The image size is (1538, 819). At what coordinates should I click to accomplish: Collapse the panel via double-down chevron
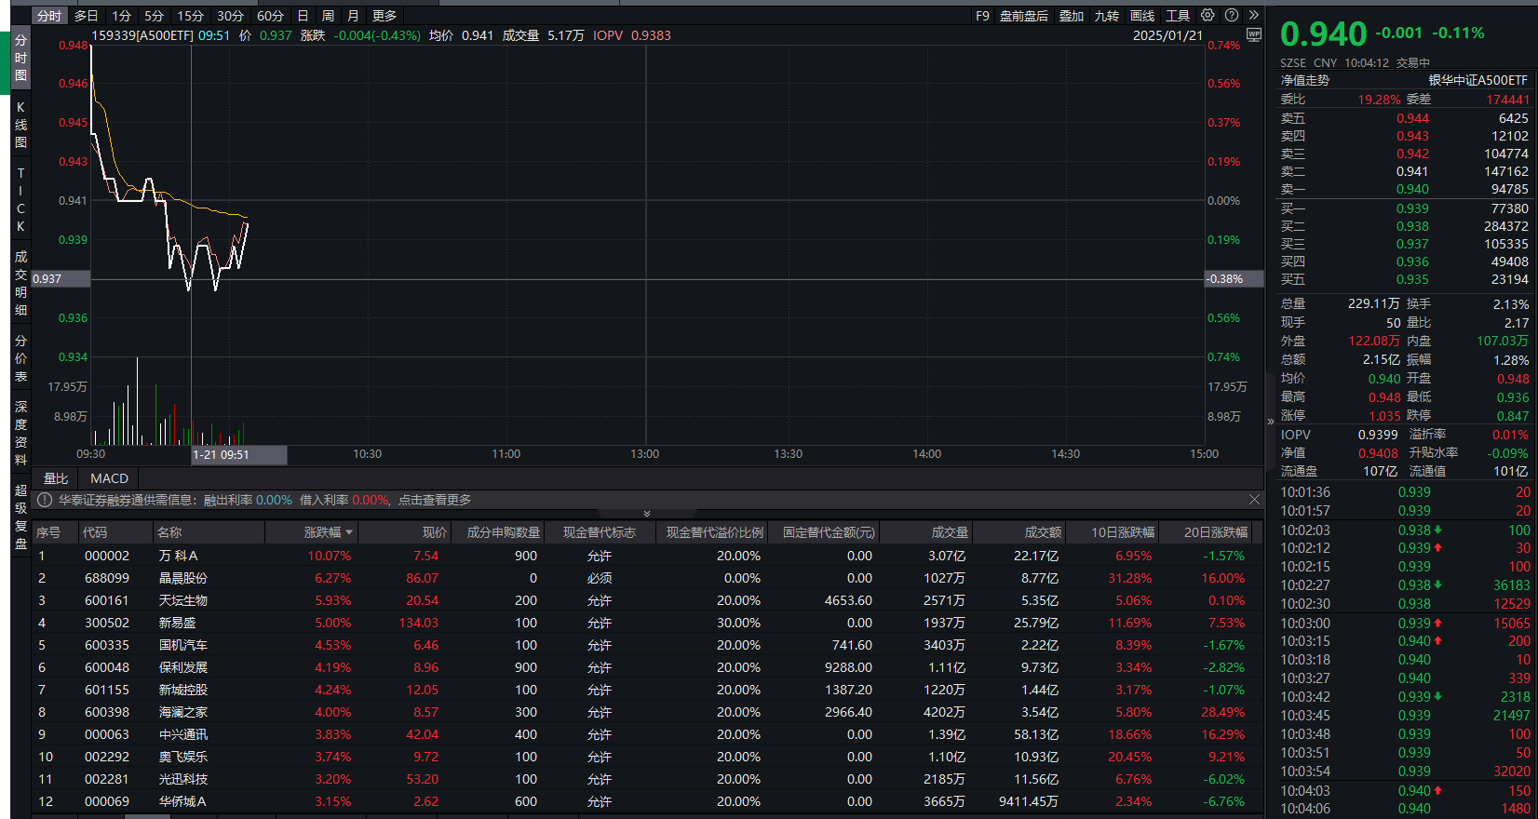point(647,514)
